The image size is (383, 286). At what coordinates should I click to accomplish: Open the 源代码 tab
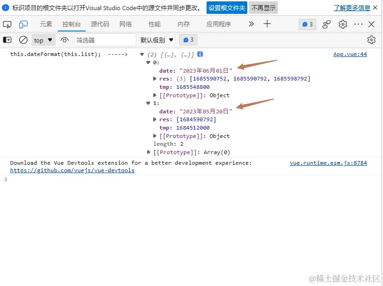point(100,24)
